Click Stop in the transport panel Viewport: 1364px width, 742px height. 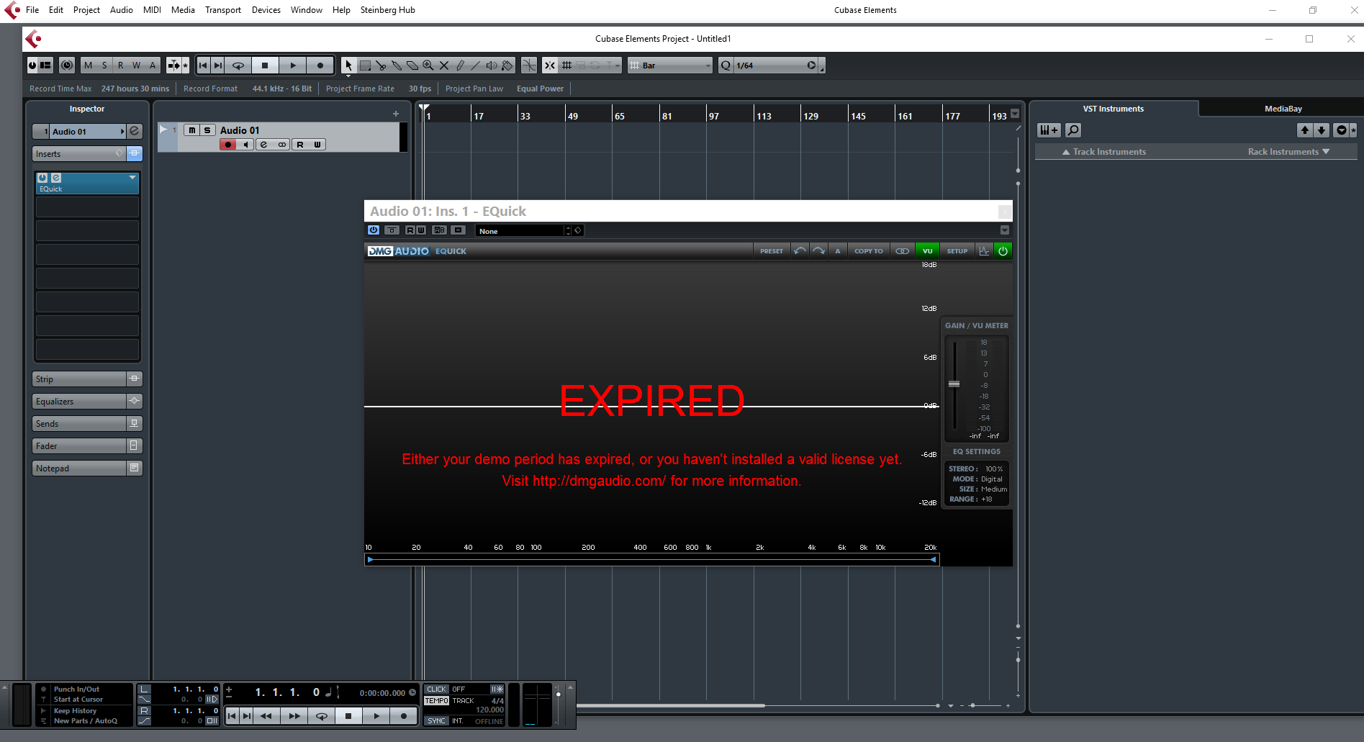point(348,716)
